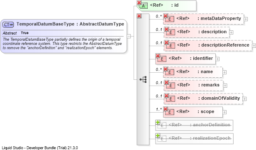This screenshot has height=150, width=256.
Task: Click the element icon of descriptionReference
Action: [171, 45]
